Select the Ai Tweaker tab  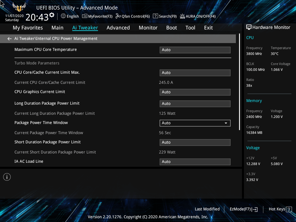pos(85,28)
